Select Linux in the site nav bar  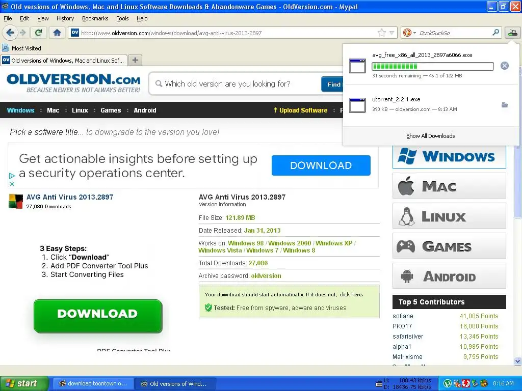(80, 110)
